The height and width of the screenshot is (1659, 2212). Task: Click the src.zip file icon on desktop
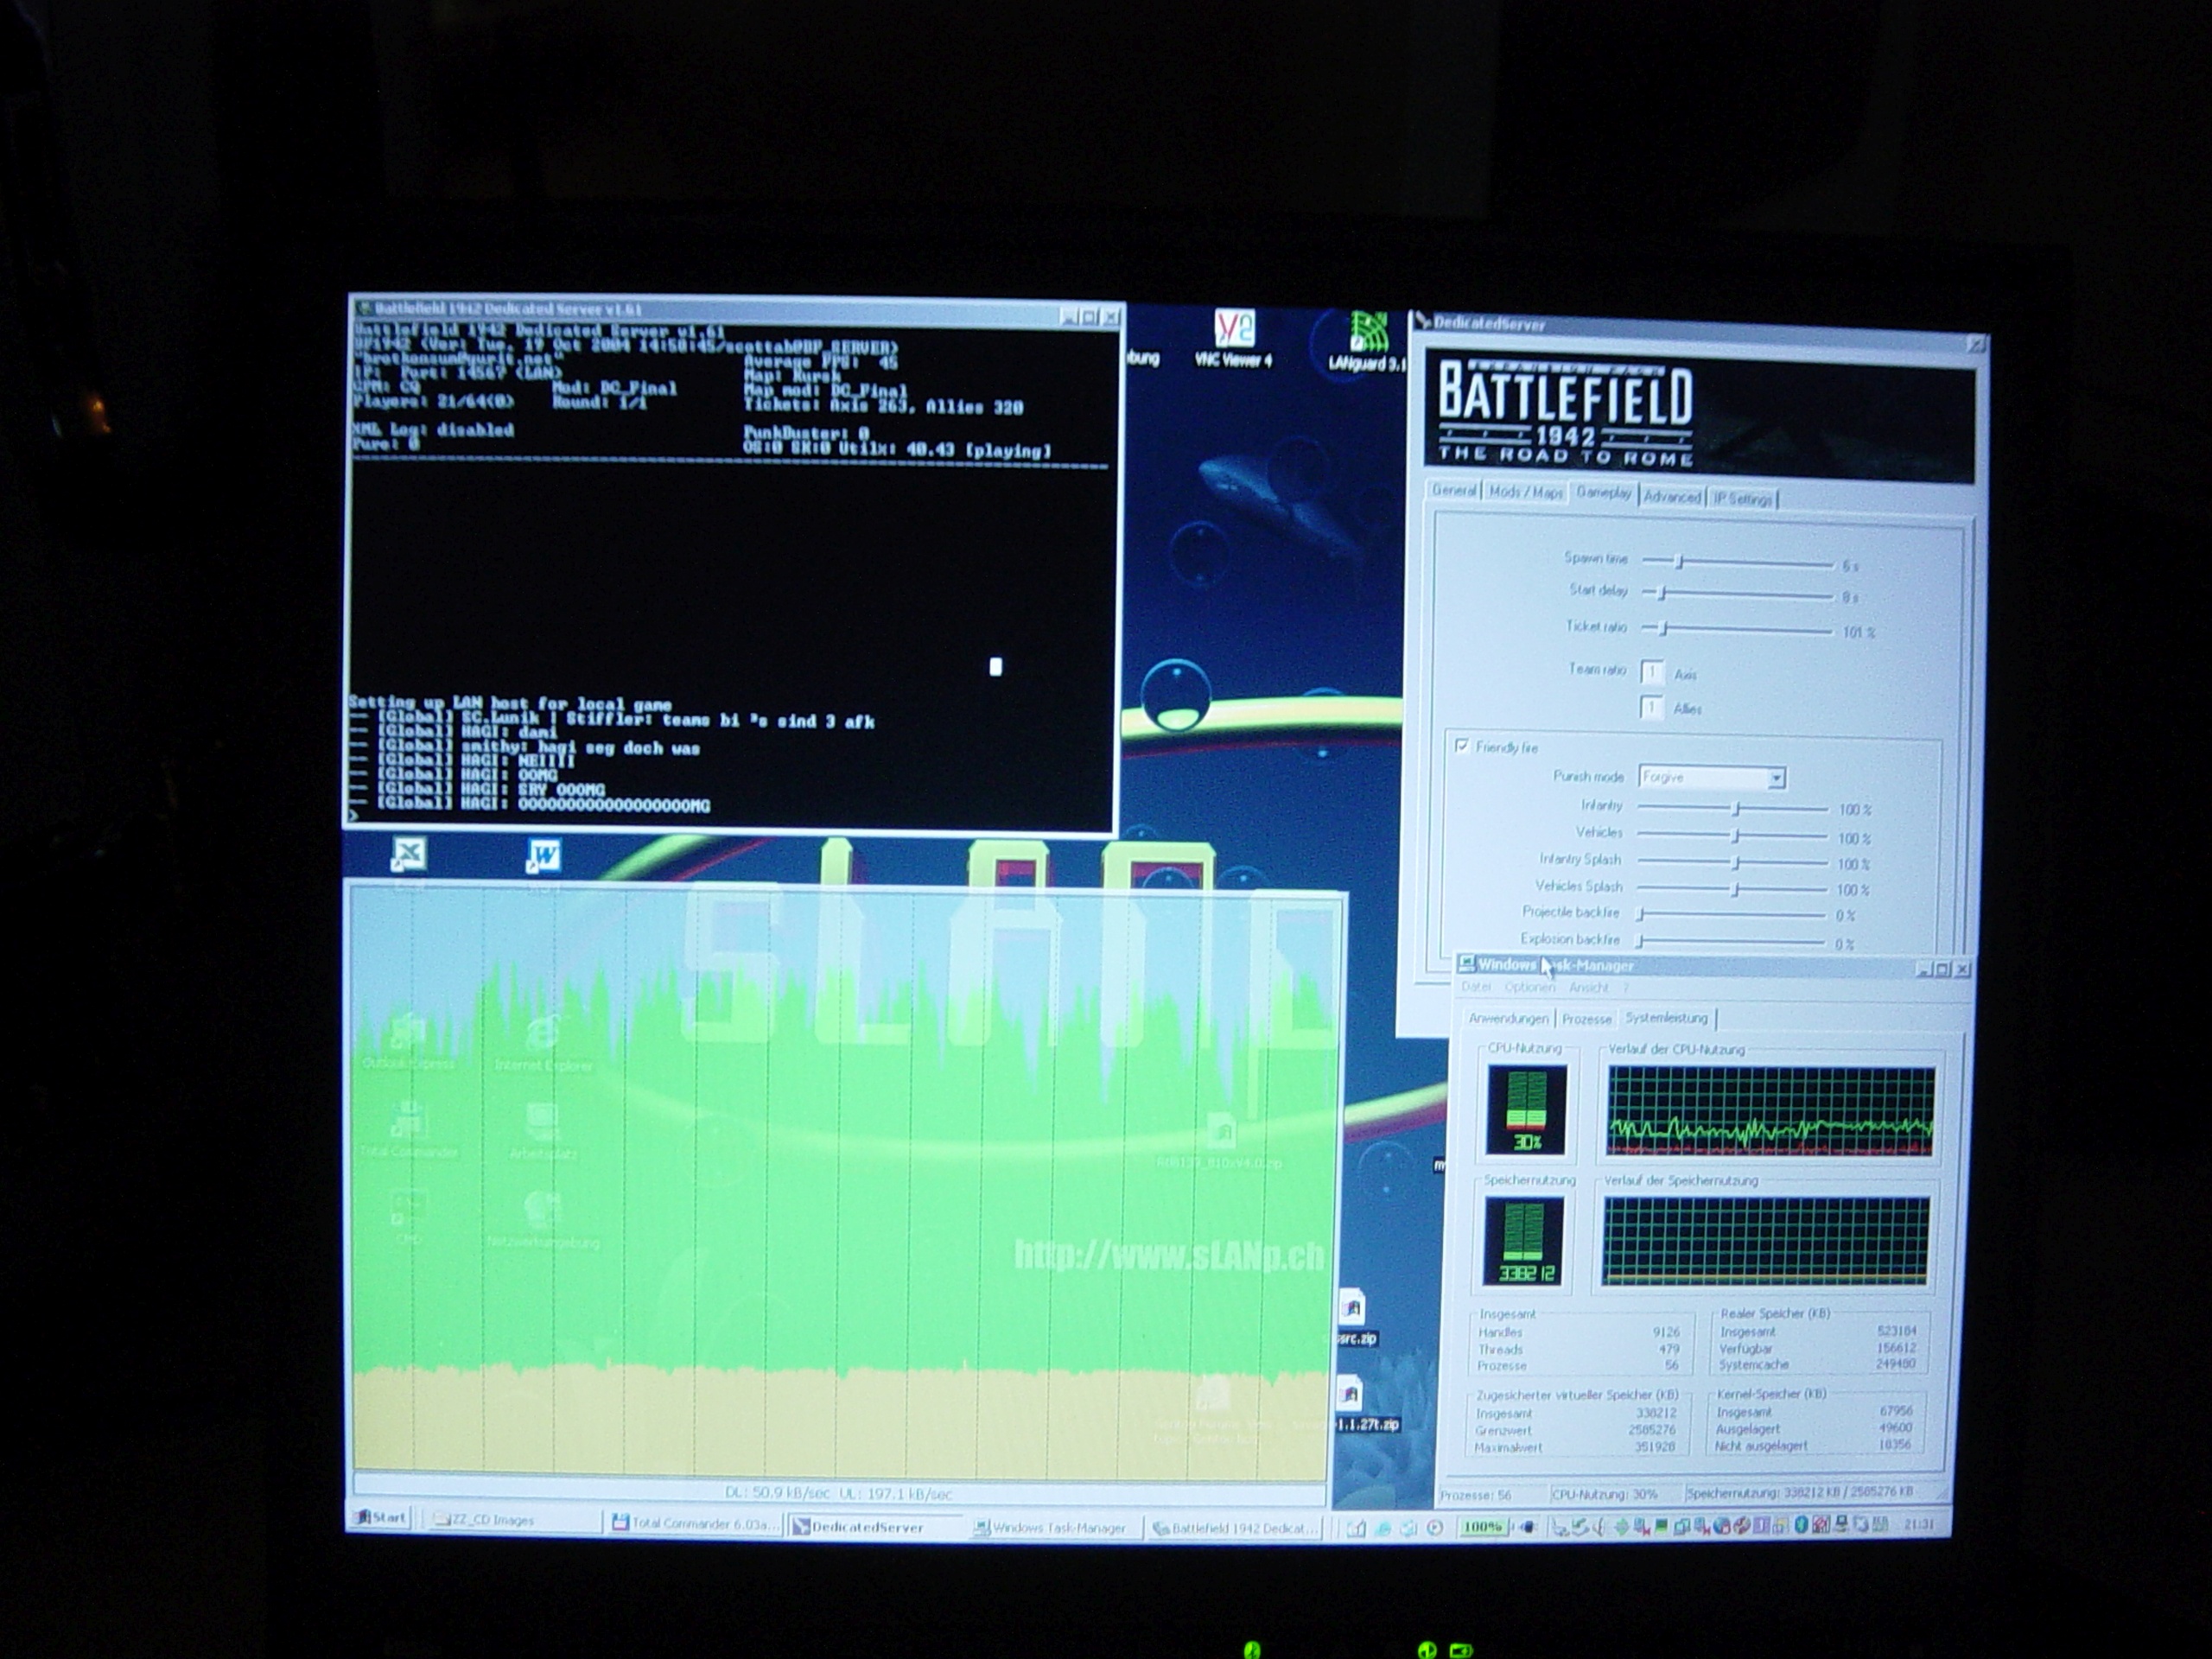[1352, 1308]
